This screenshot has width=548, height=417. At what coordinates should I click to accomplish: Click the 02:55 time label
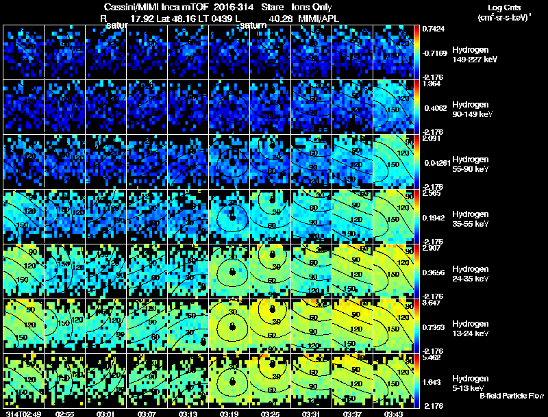(x=64, y=414)
